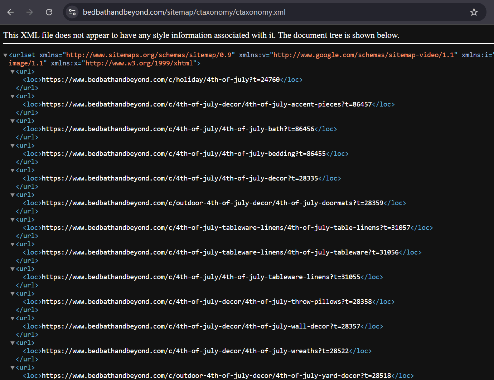Collapse the url node for 4th-of-july-bedding

pos(13,146)
